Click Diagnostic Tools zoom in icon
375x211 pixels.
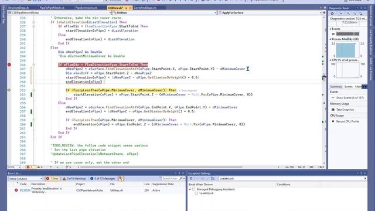coord(348,13)
